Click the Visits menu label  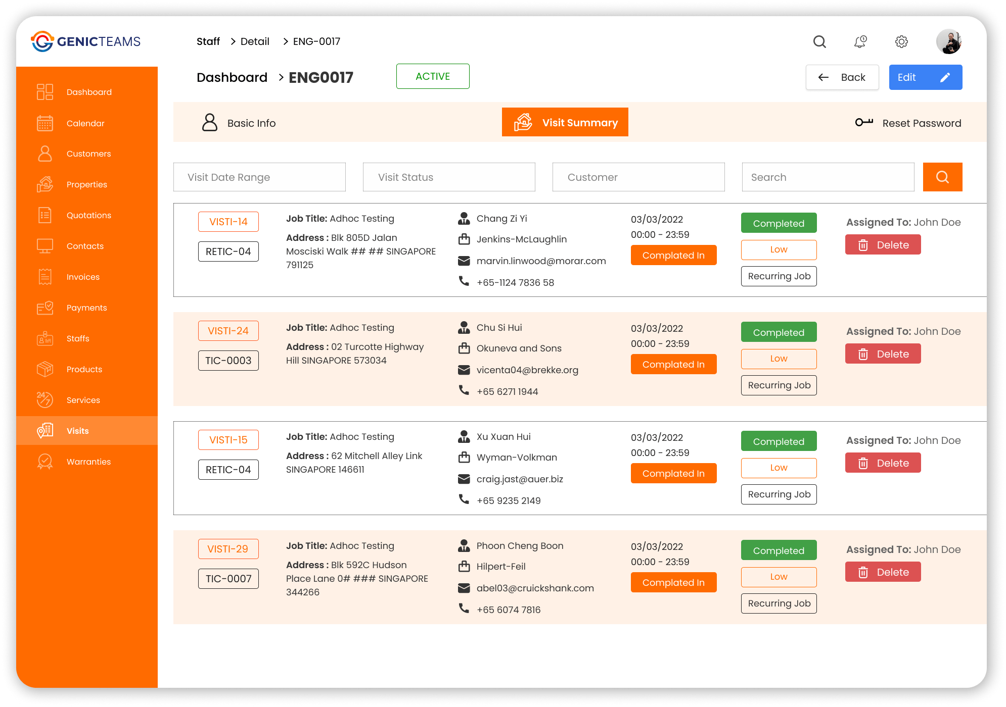coord(78,431)
